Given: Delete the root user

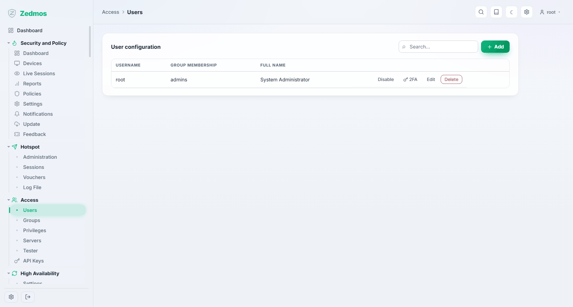Looking at the screenshot, I should pyautogui.click(x=451, y=80).
